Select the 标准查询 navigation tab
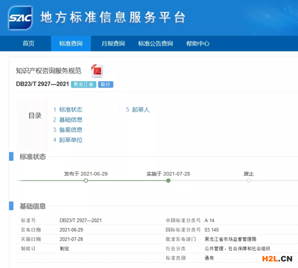This screenshot has height=268, width=298. tap(71, 44)
